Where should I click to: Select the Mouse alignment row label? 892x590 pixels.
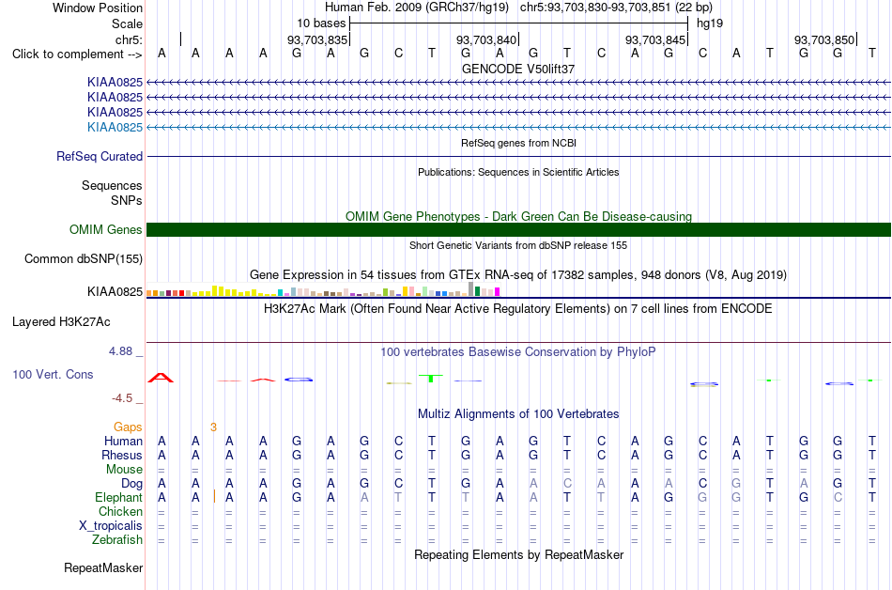(x=124, y=470)
